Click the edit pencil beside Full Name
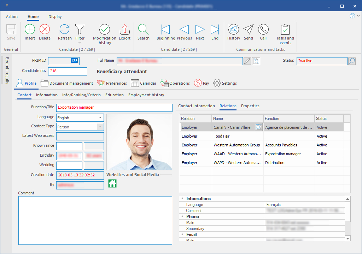 (247, 61)
